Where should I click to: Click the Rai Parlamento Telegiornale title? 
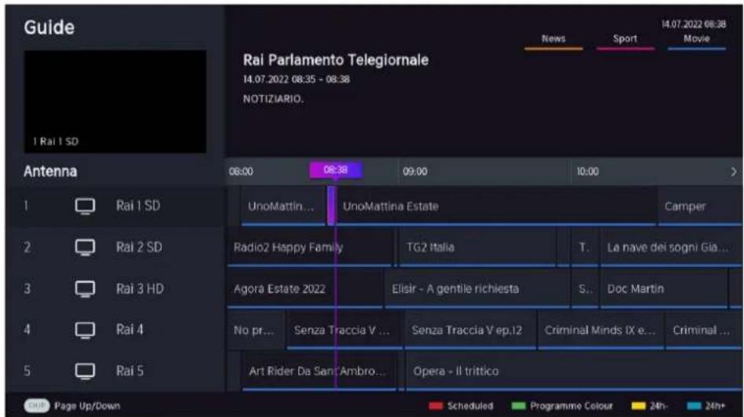pyautogui.click(x=336, y=60)
